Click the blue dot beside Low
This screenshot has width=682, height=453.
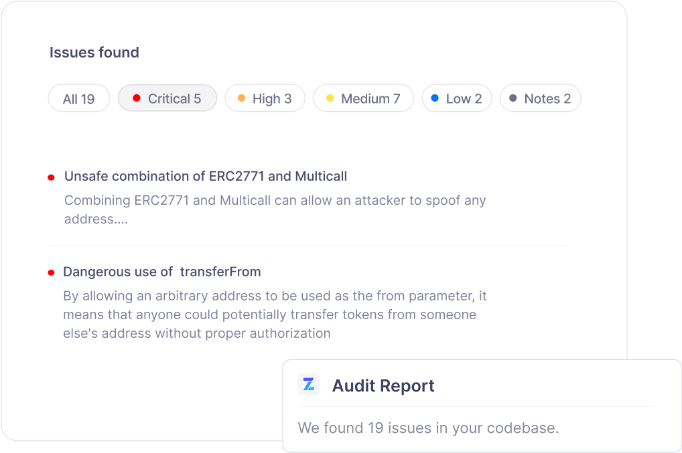433,98
